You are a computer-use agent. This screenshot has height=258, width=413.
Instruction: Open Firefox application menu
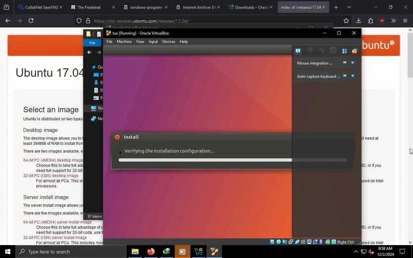tap(405, 21)
